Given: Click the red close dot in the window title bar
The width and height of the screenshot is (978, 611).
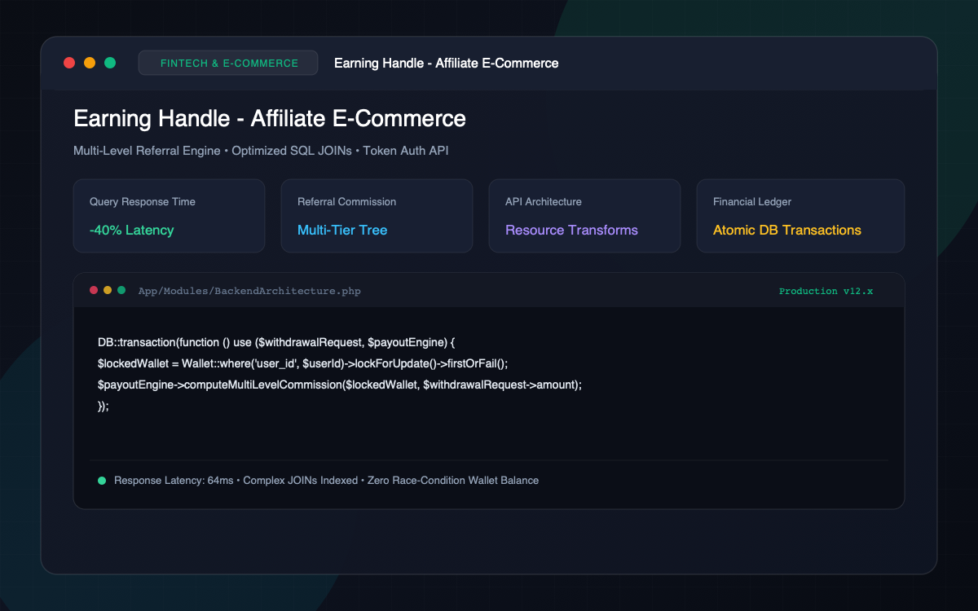Looking at the screenshot, I should pyautogui.click(x=69, y=63).
